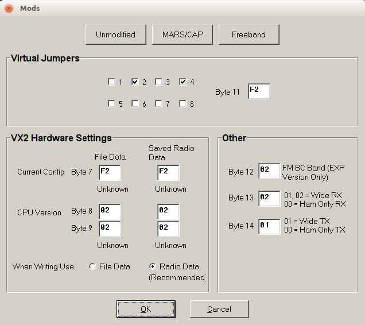Click Byte 9 Saved Radio Data field
This screenshot has height=325, width=365.
[x=168, y=229]
